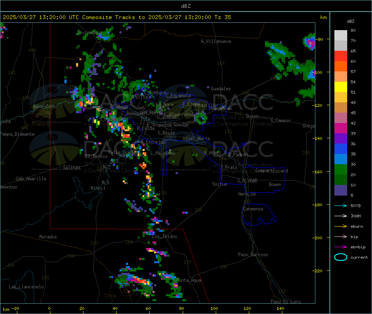The image size is (372, 314).
Task: Click the yellow eburn arrow icon
Action: pos(341,227)
